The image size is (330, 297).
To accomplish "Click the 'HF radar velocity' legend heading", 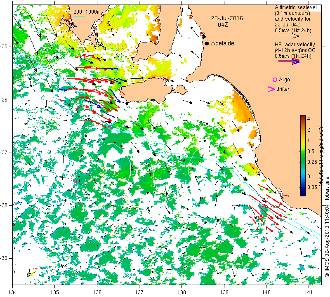I will point(295,45).
